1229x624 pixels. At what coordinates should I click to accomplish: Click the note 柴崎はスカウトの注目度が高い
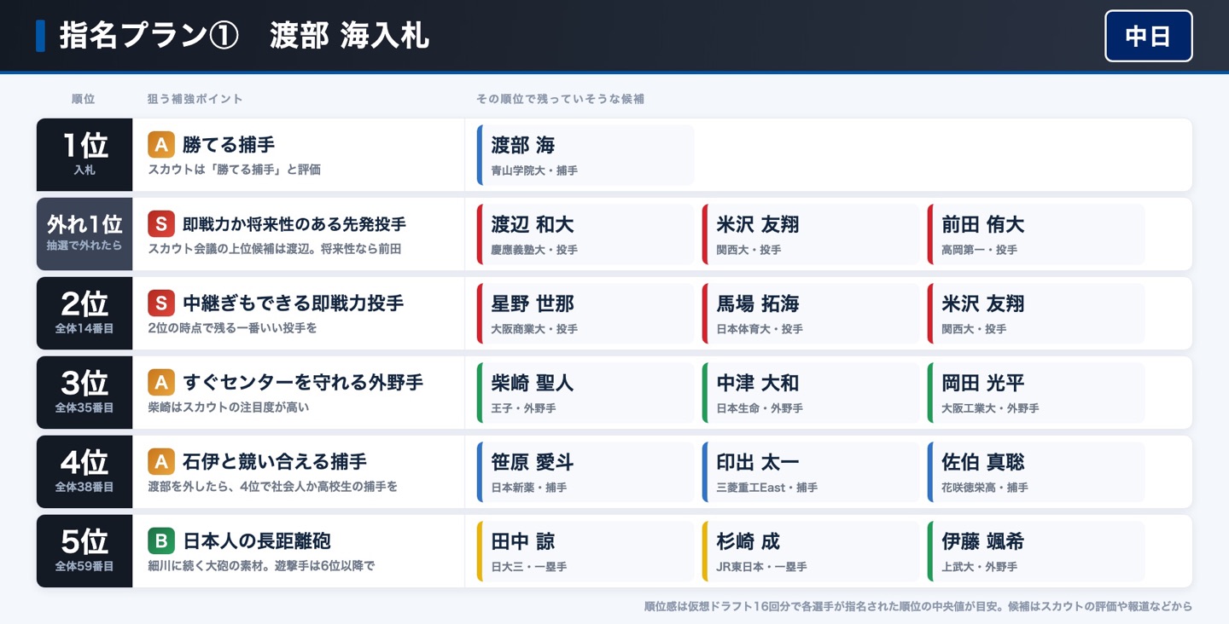pos(229,407)
